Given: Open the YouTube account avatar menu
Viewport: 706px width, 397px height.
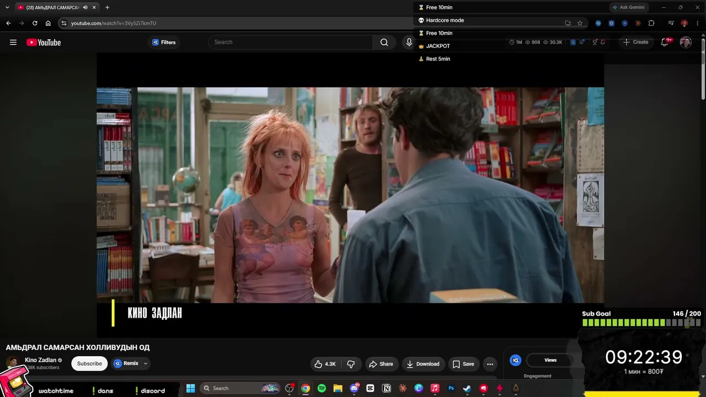Looking at the screenshot, I should pyautogui.click(x=686, y=42).
